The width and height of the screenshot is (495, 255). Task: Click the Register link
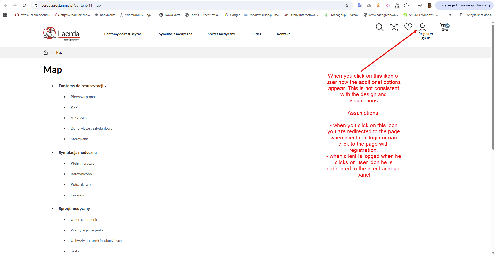426,34
